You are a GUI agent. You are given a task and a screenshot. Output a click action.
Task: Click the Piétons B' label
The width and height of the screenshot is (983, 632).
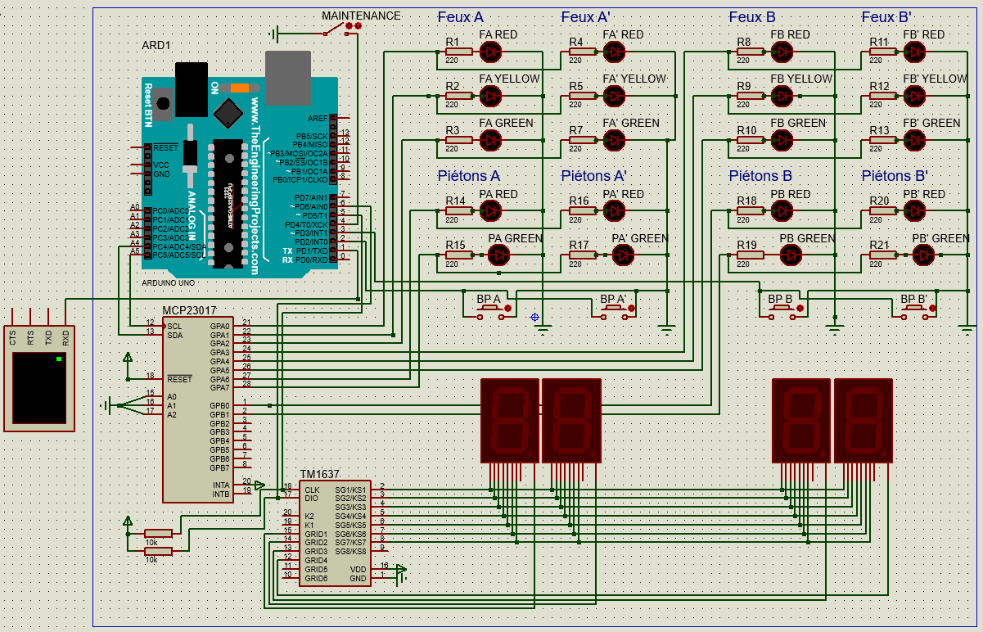pos(895,175)
